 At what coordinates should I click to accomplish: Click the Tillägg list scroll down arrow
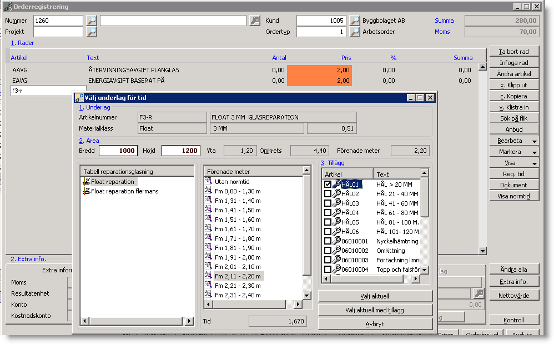click(x=425, y=270)
